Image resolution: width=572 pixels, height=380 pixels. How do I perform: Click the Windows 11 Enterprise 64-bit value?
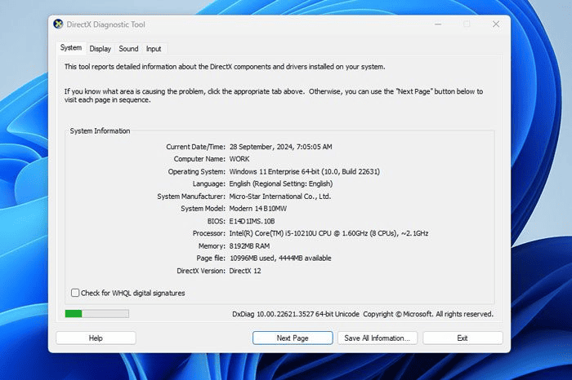pos(304,171)
